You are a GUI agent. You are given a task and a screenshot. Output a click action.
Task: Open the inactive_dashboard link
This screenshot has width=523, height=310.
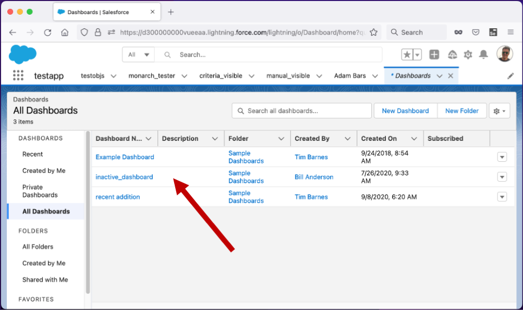coord(124,177)
